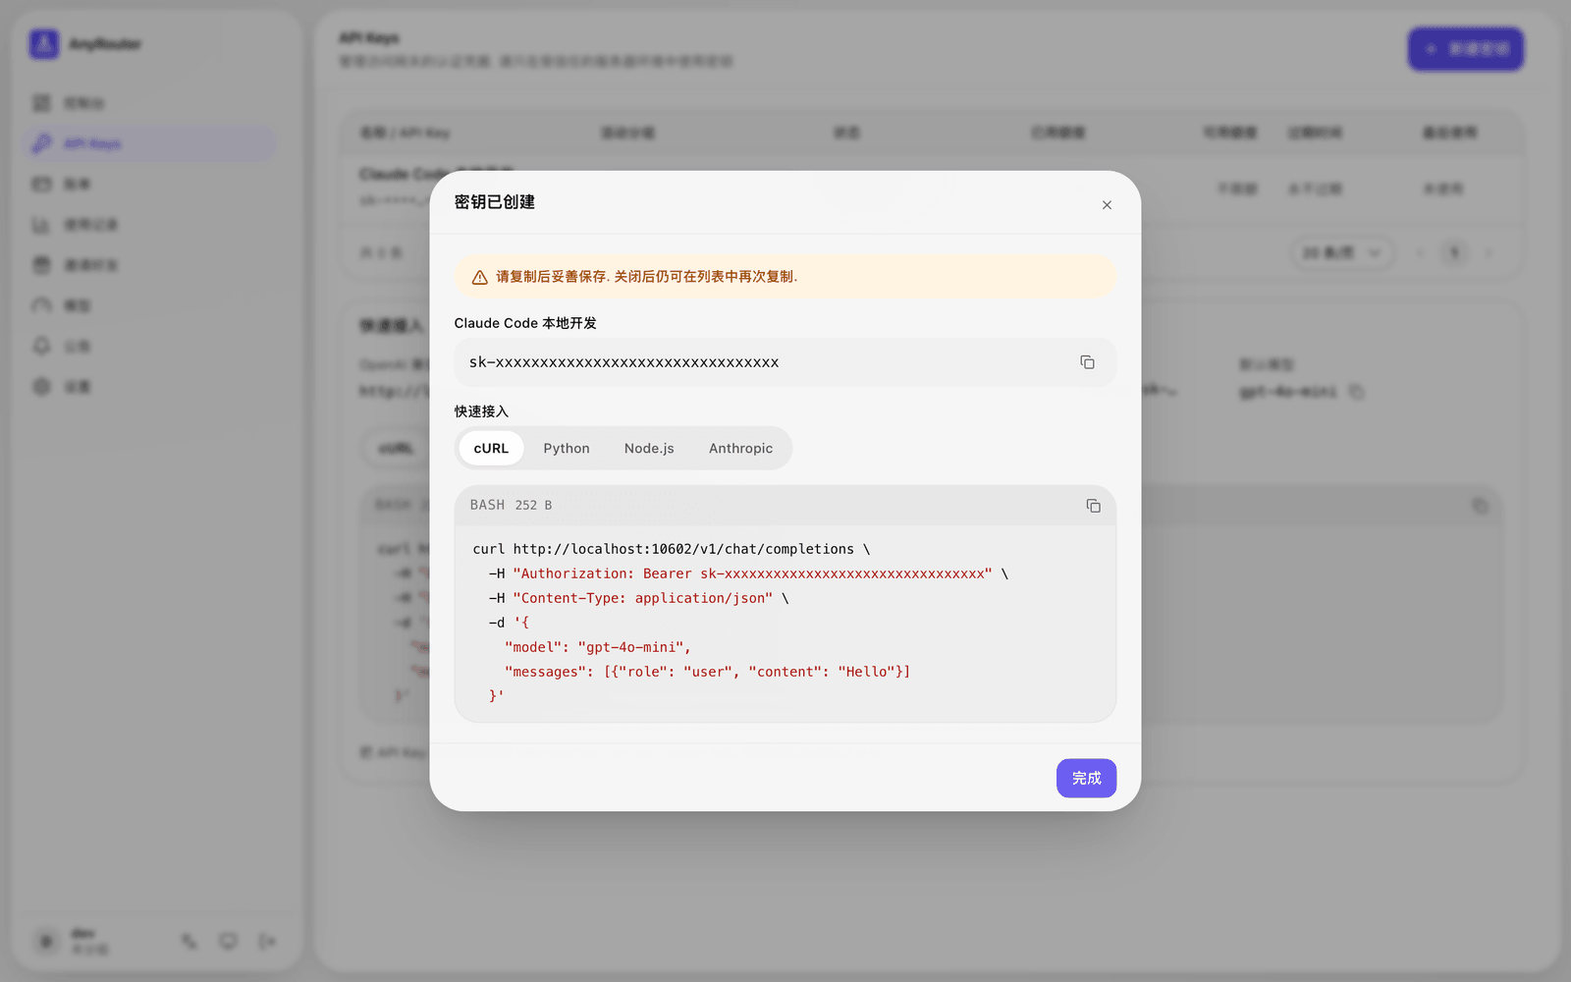Click the BASH 252 B header label
The width and height of the screenshot is (1571, 982).
(511, 505)
